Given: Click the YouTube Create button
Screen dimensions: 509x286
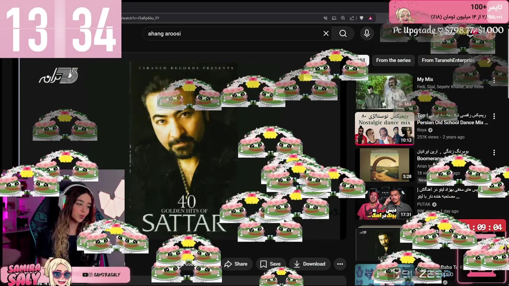Looking at the screenshot, I should (x=444, y=33).
